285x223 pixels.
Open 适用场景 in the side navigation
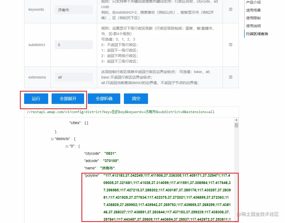point(253,10)
